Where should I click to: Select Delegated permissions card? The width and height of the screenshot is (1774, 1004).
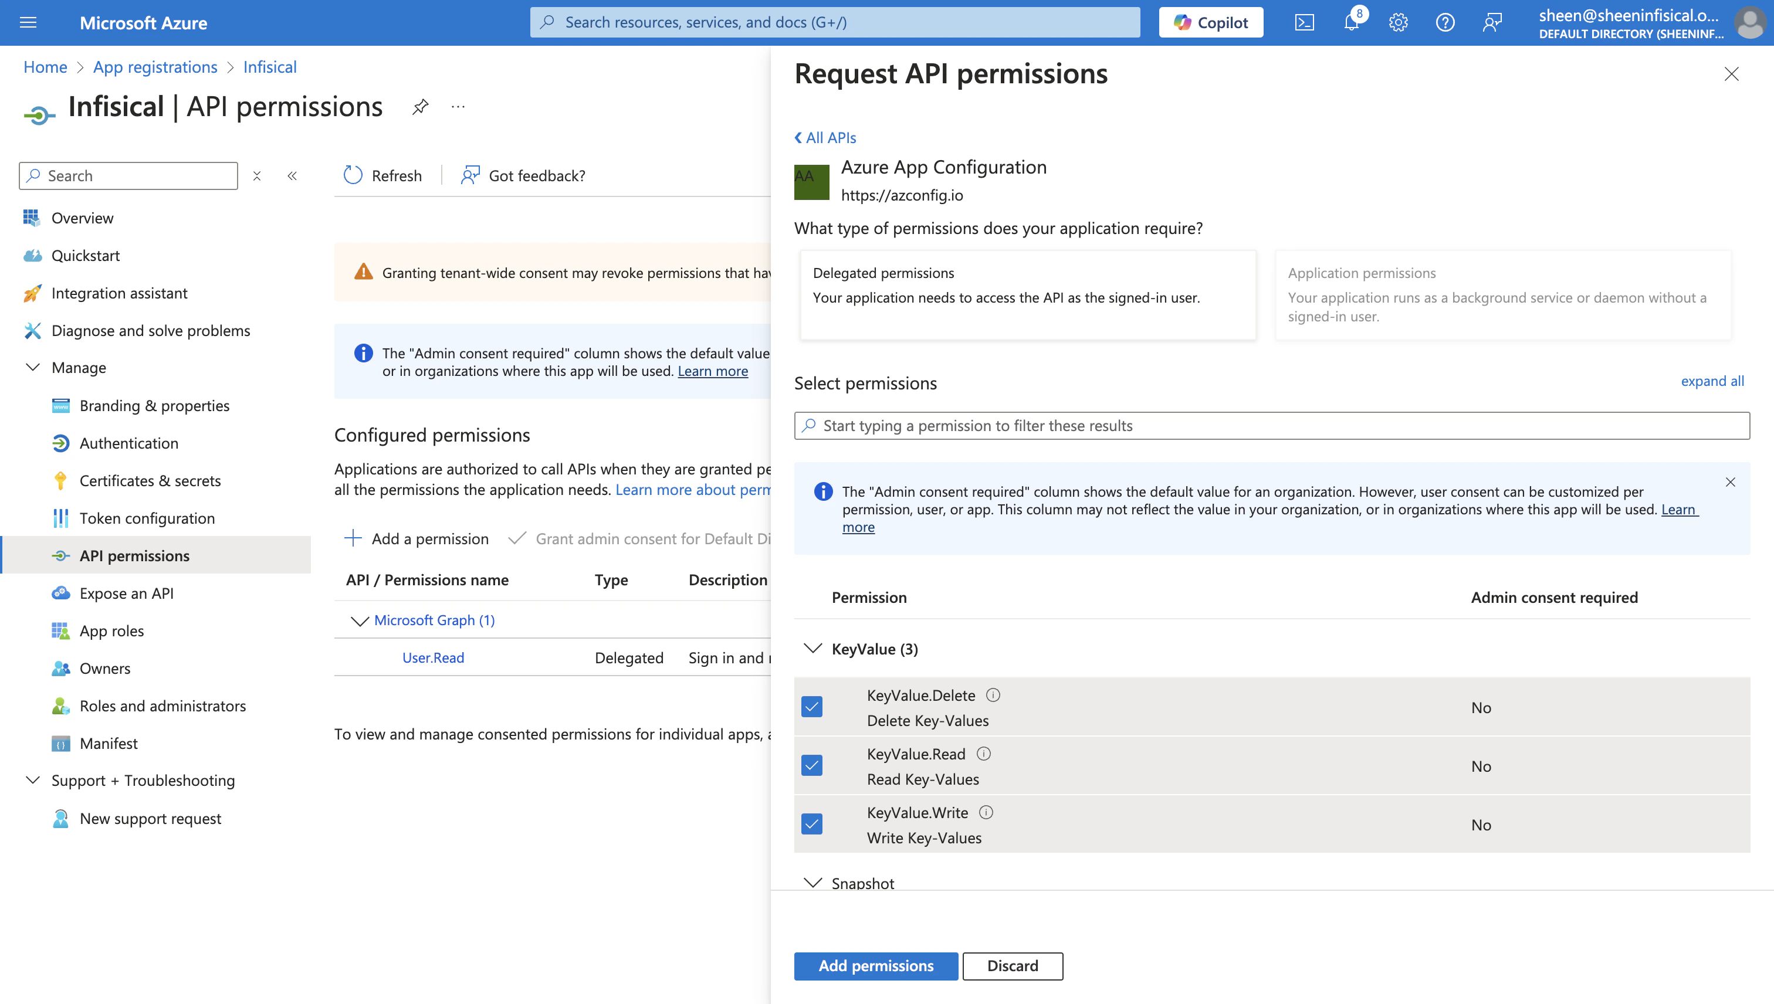(1028, 295)
